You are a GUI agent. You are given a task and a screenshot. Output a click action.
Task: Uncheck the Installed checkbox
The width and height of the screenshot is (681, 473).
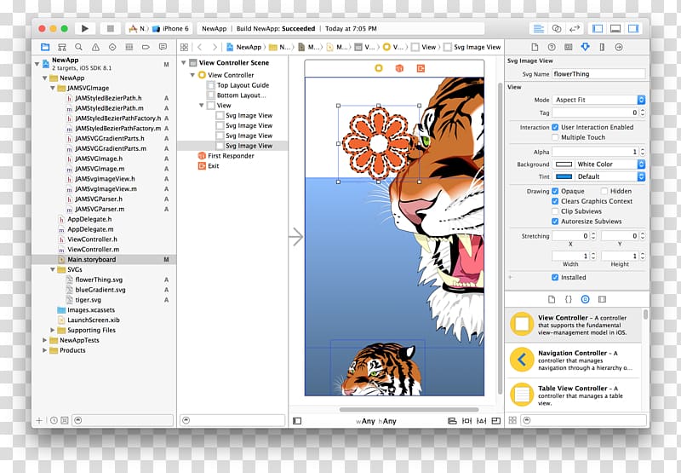555,277
